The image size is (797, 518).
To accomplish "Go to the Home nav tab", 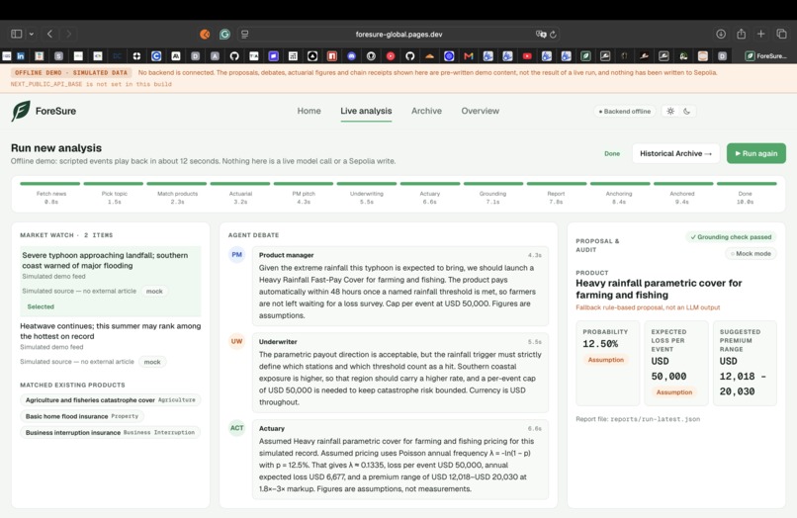I will [x=310, y=111].
